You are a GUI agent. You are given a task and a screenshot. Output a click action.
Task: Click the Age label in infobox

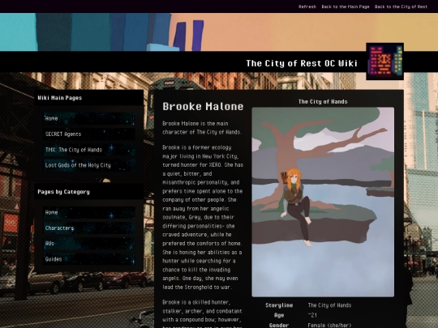279,315
